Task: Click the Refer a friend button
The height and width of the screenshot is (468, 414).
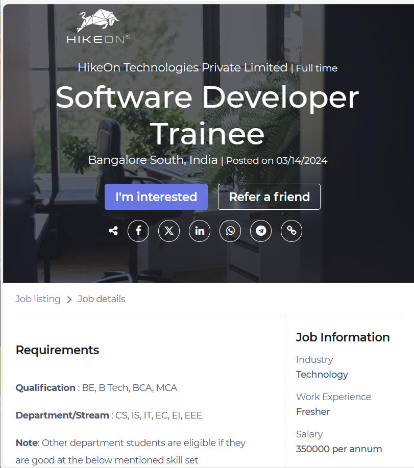Action: click(x=269, y=196)
